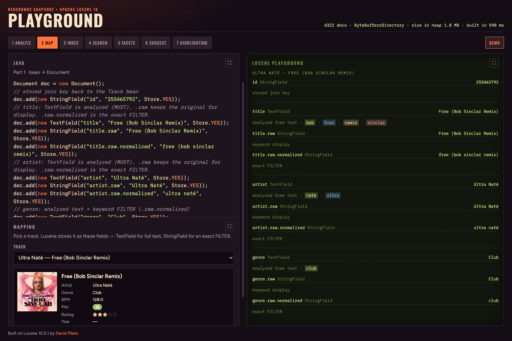Click the Ultra Naté artist value in track card
This screenshot has width=512, height=341.
[102, 285]
